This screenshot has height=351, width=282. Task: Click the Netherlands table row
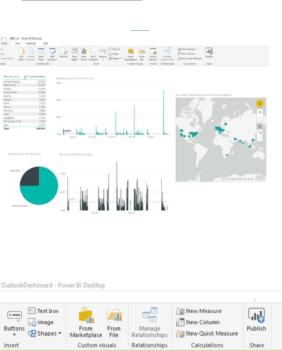click(x=24, y=85)
